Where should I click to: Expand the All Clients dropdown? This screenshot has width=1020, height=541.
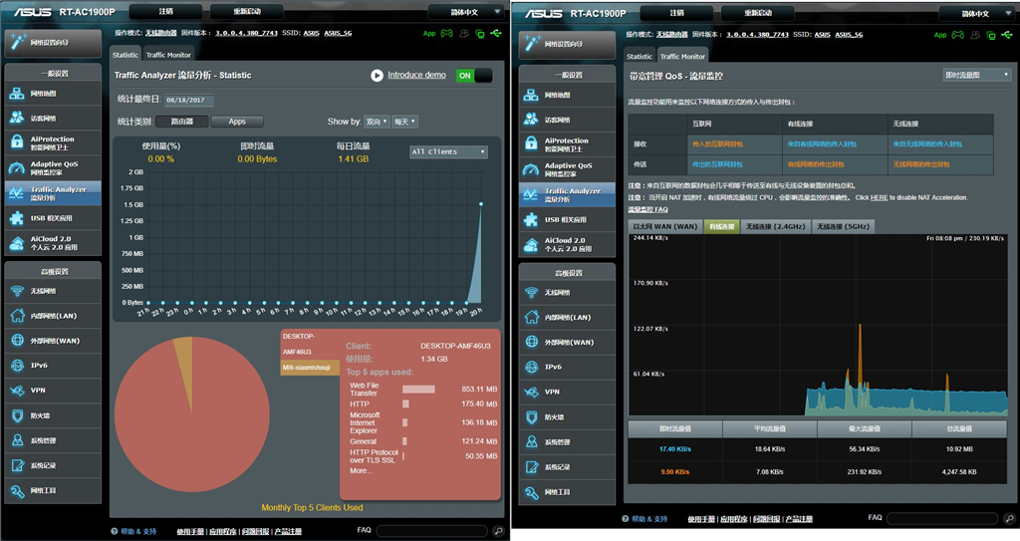pos(448,151)
